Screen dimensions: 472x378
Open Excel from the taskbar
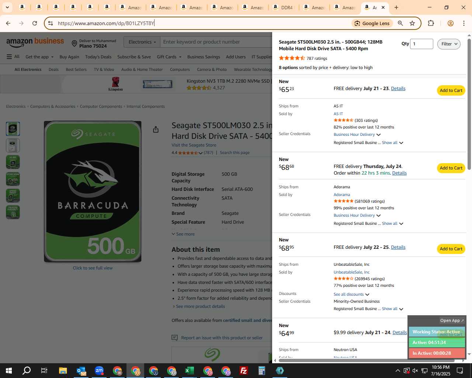[190, 371]
